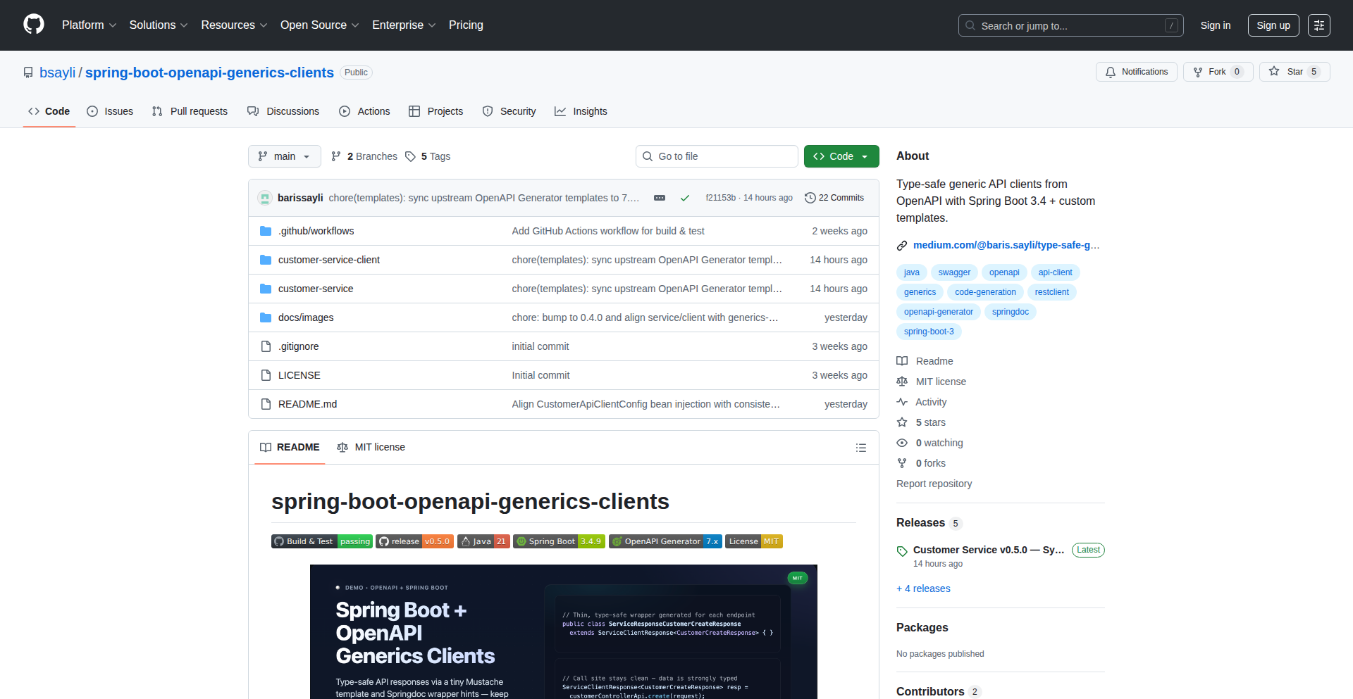Open the README outline list icon
Image resolution: width=1353 pixels, height=699 pixels.
[x=861, y=448]
